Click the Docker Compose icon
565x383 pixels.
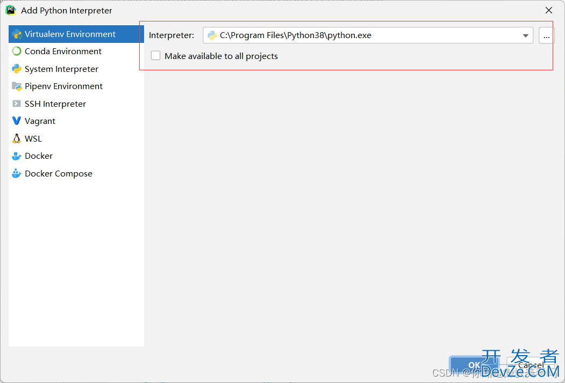(x=17, y=173)
